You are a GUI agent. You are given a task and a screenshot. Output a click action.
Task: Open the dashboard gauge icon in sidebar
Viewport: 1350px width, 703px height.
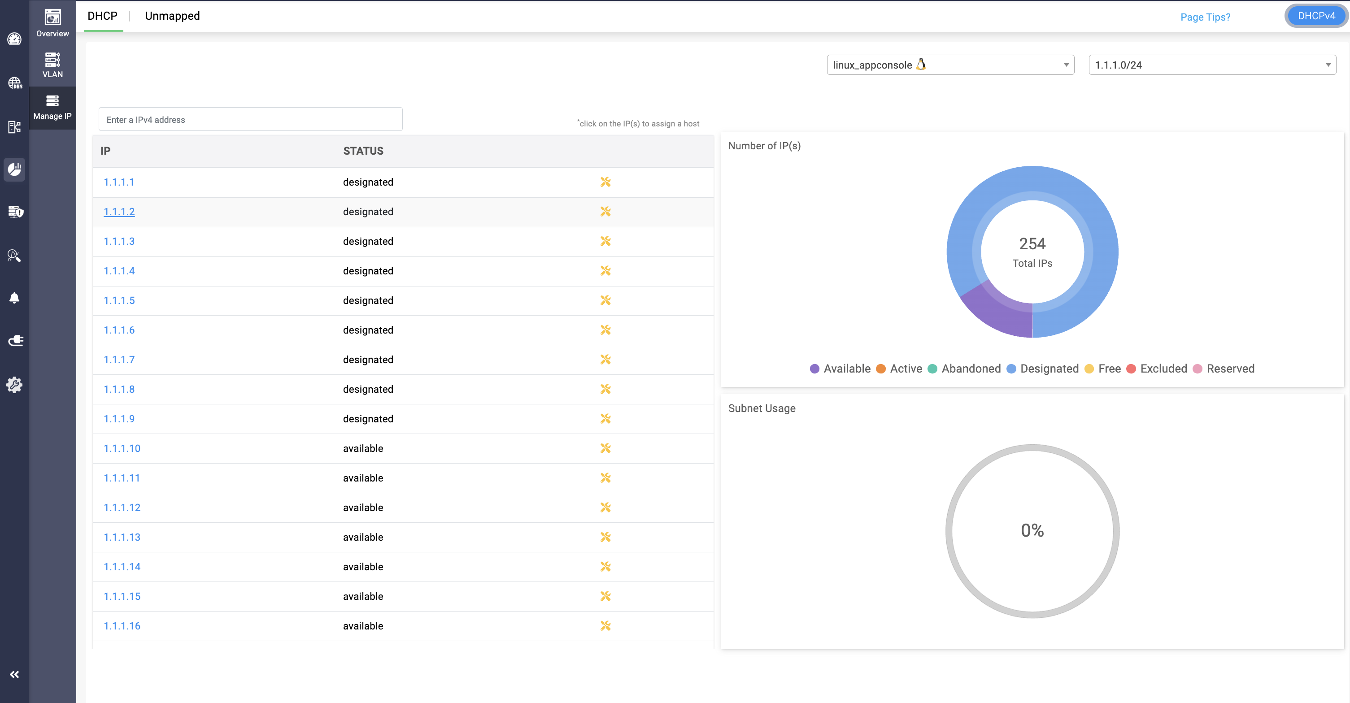[14, 39]
